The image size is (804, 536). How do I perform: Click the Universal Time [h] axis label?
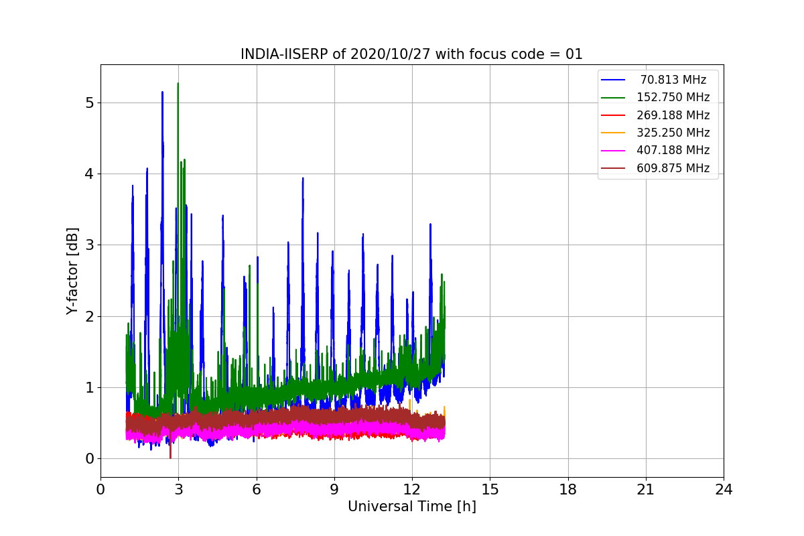point(412,507)
